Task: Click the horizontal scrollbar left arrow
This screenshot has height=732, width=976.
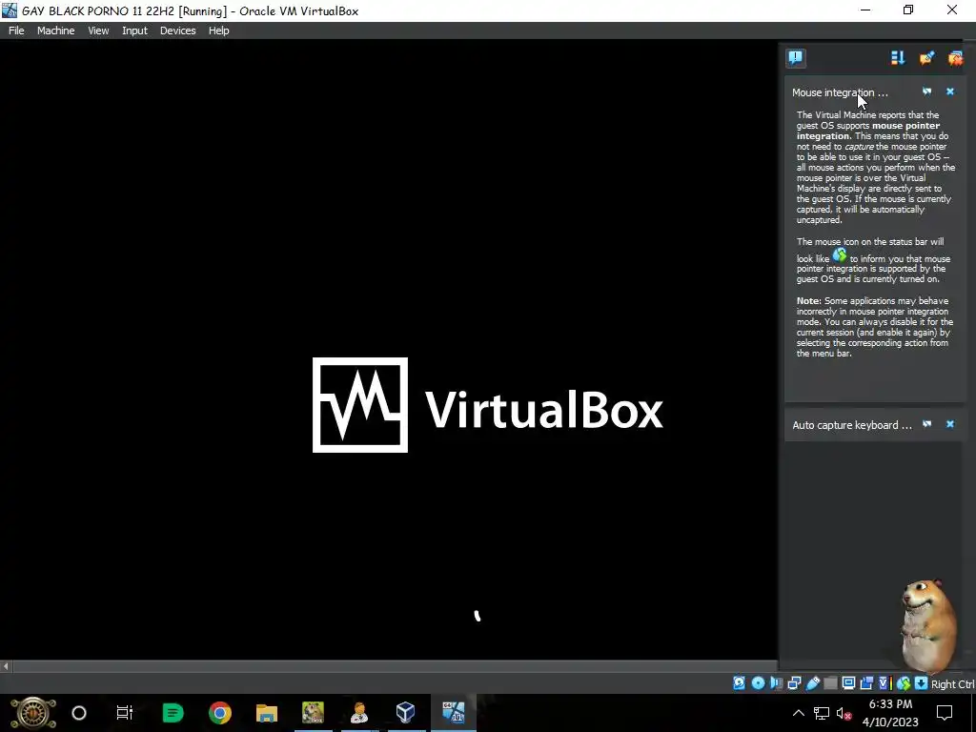Action: [x=6, y=666]
